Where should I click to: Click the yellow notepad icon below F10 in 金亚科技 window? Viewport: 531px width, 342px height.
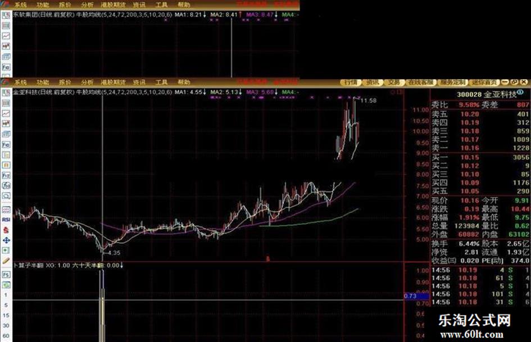click(6, 155)
